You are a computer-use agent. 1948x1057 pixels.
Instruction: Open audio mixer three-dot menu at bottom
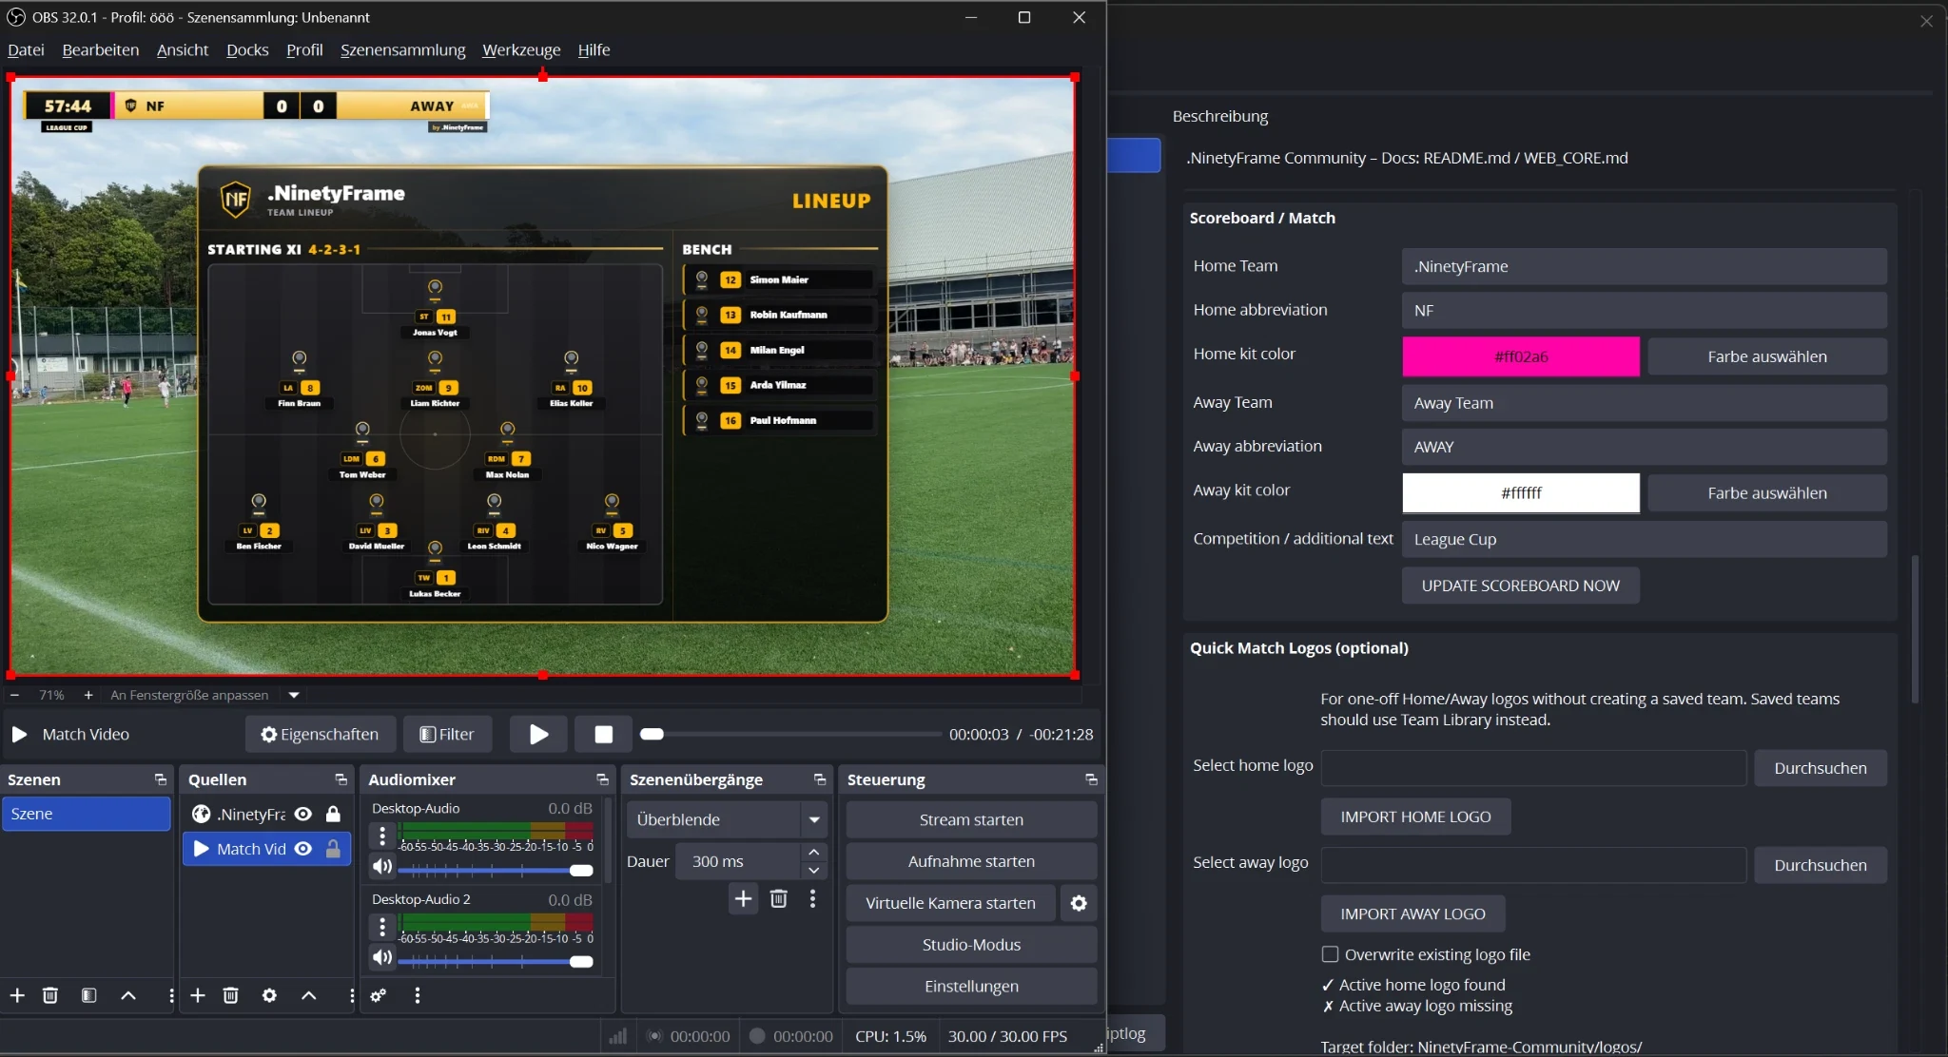pyautogui.click(x=417, y=995)
